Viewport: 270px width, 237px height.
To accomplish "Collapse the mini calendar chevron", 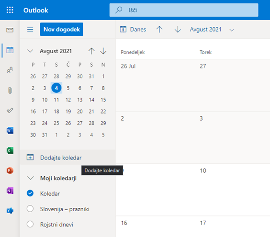I will (30, 51).
